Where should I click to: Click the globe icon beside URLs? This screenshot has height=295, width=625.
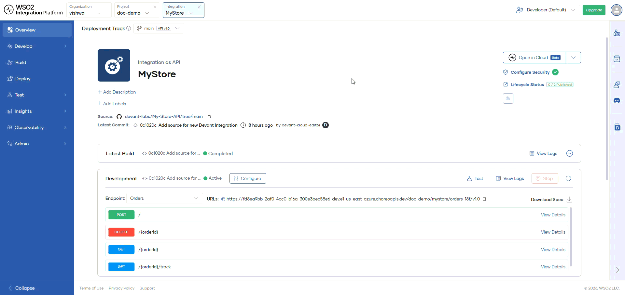pyautogui.click(x=223, y=199)
